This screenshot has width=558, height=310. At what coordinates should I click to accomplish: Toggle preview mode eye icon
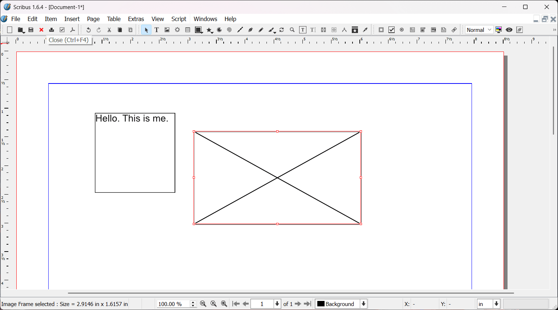pyautogui.click(x=509, y=30)
